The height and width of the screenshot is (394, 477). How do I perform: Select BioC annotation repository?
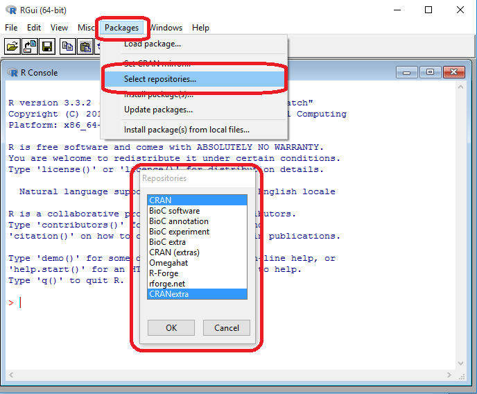tap(197, 221)
